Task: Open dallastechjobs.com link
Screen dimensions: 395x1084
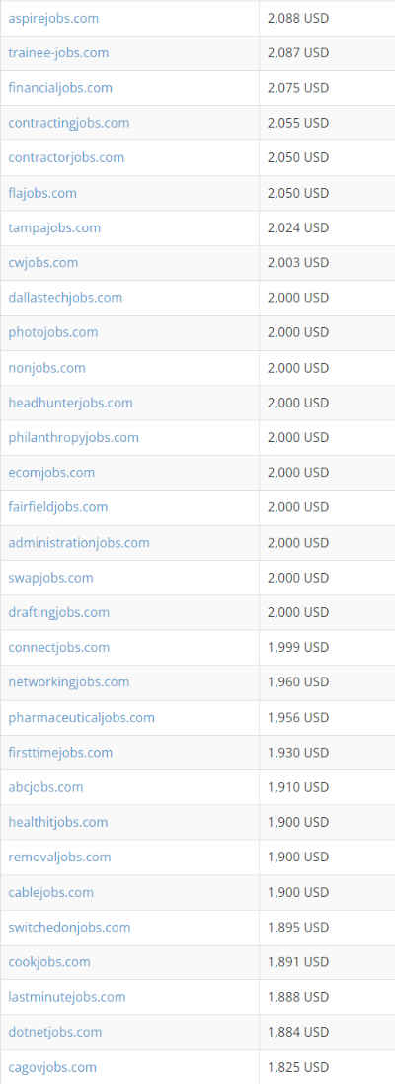Action: tap(65, 298)
